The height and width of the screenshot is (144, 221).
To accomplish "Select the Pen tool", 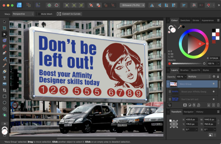I will coord(5,53).
